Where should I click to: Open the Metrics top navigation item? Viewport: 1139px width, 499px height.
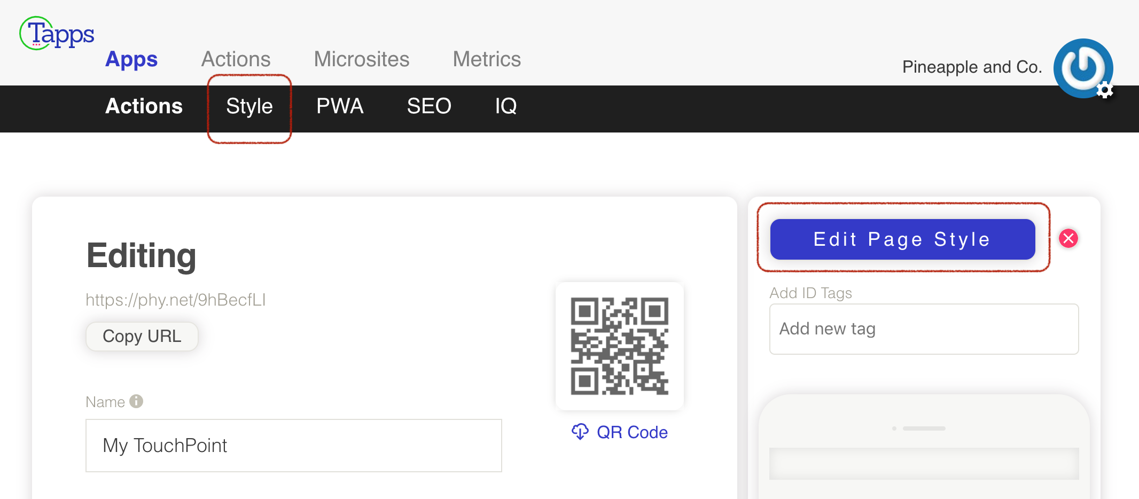(487, 59)
